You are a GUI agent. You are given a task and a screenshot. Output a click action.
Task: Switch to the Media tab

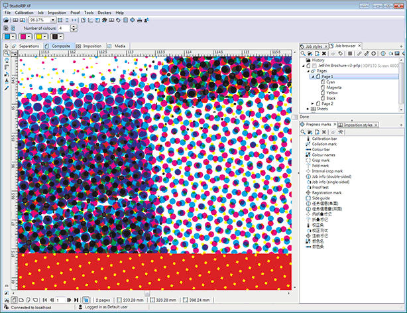coord(117,46)
